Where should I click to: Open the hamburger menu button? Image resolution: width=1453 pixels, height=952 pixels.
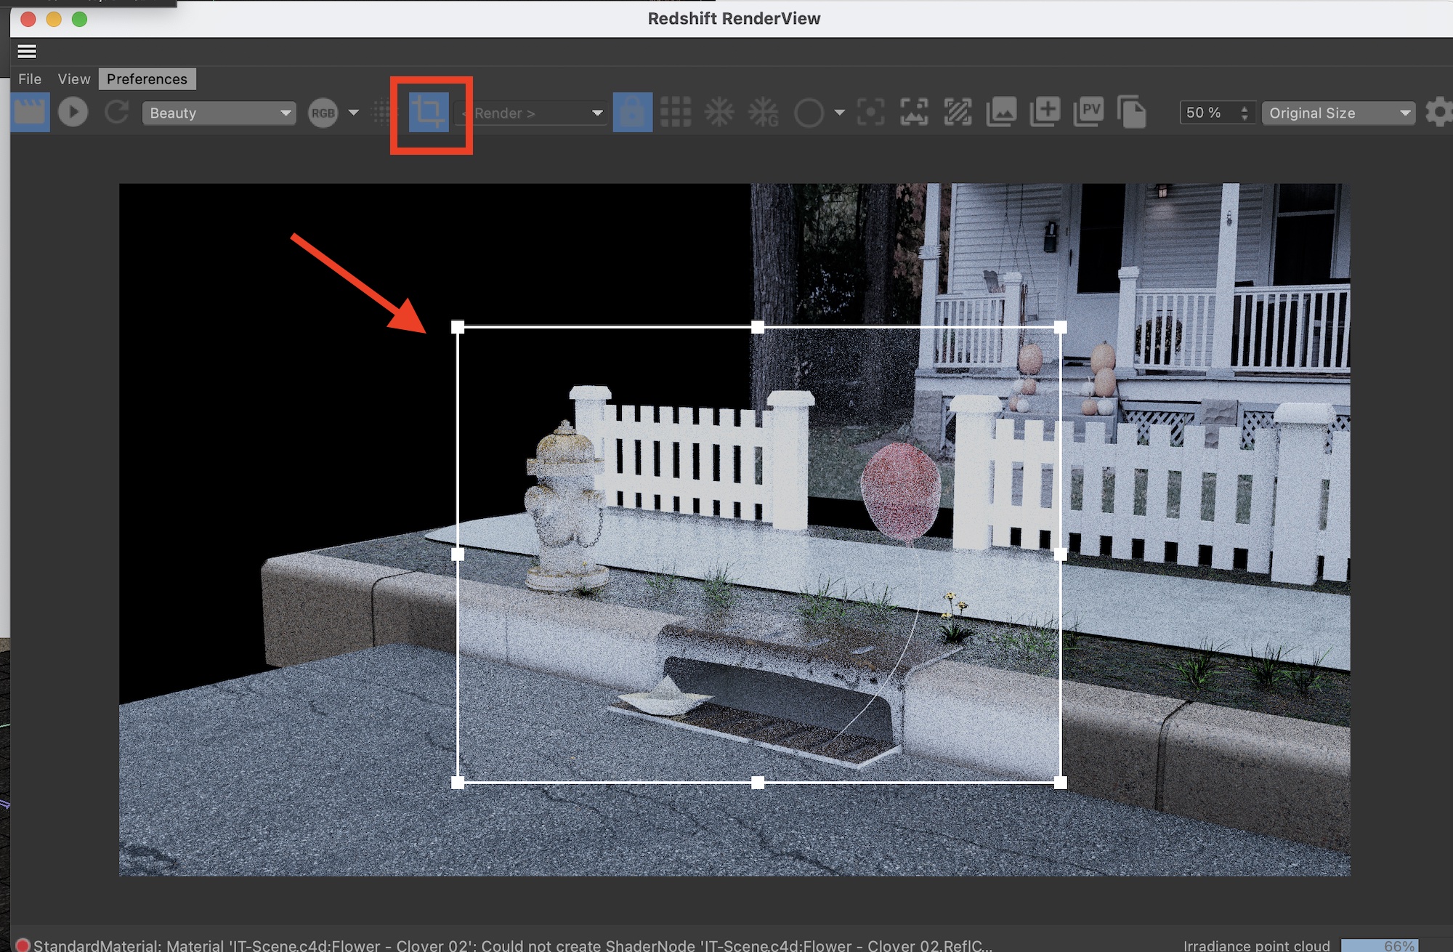pyautogui.click(x=27, y=52)
